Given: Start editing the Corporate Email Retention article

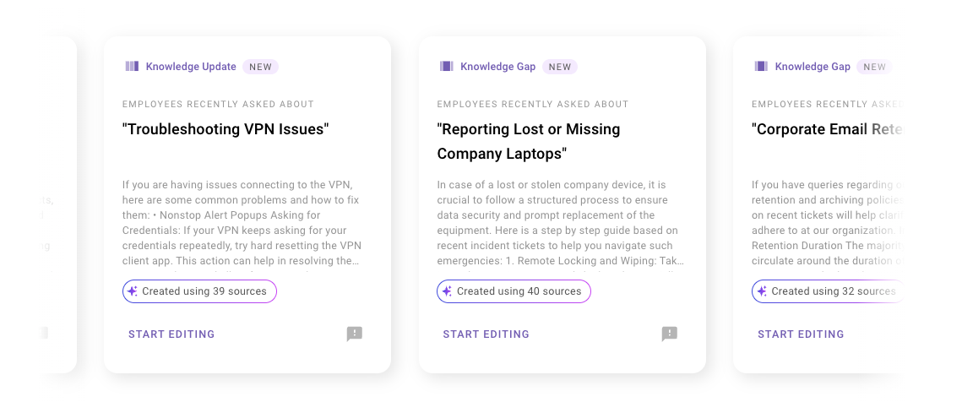Looking at the screenshot, I should 802,334.
